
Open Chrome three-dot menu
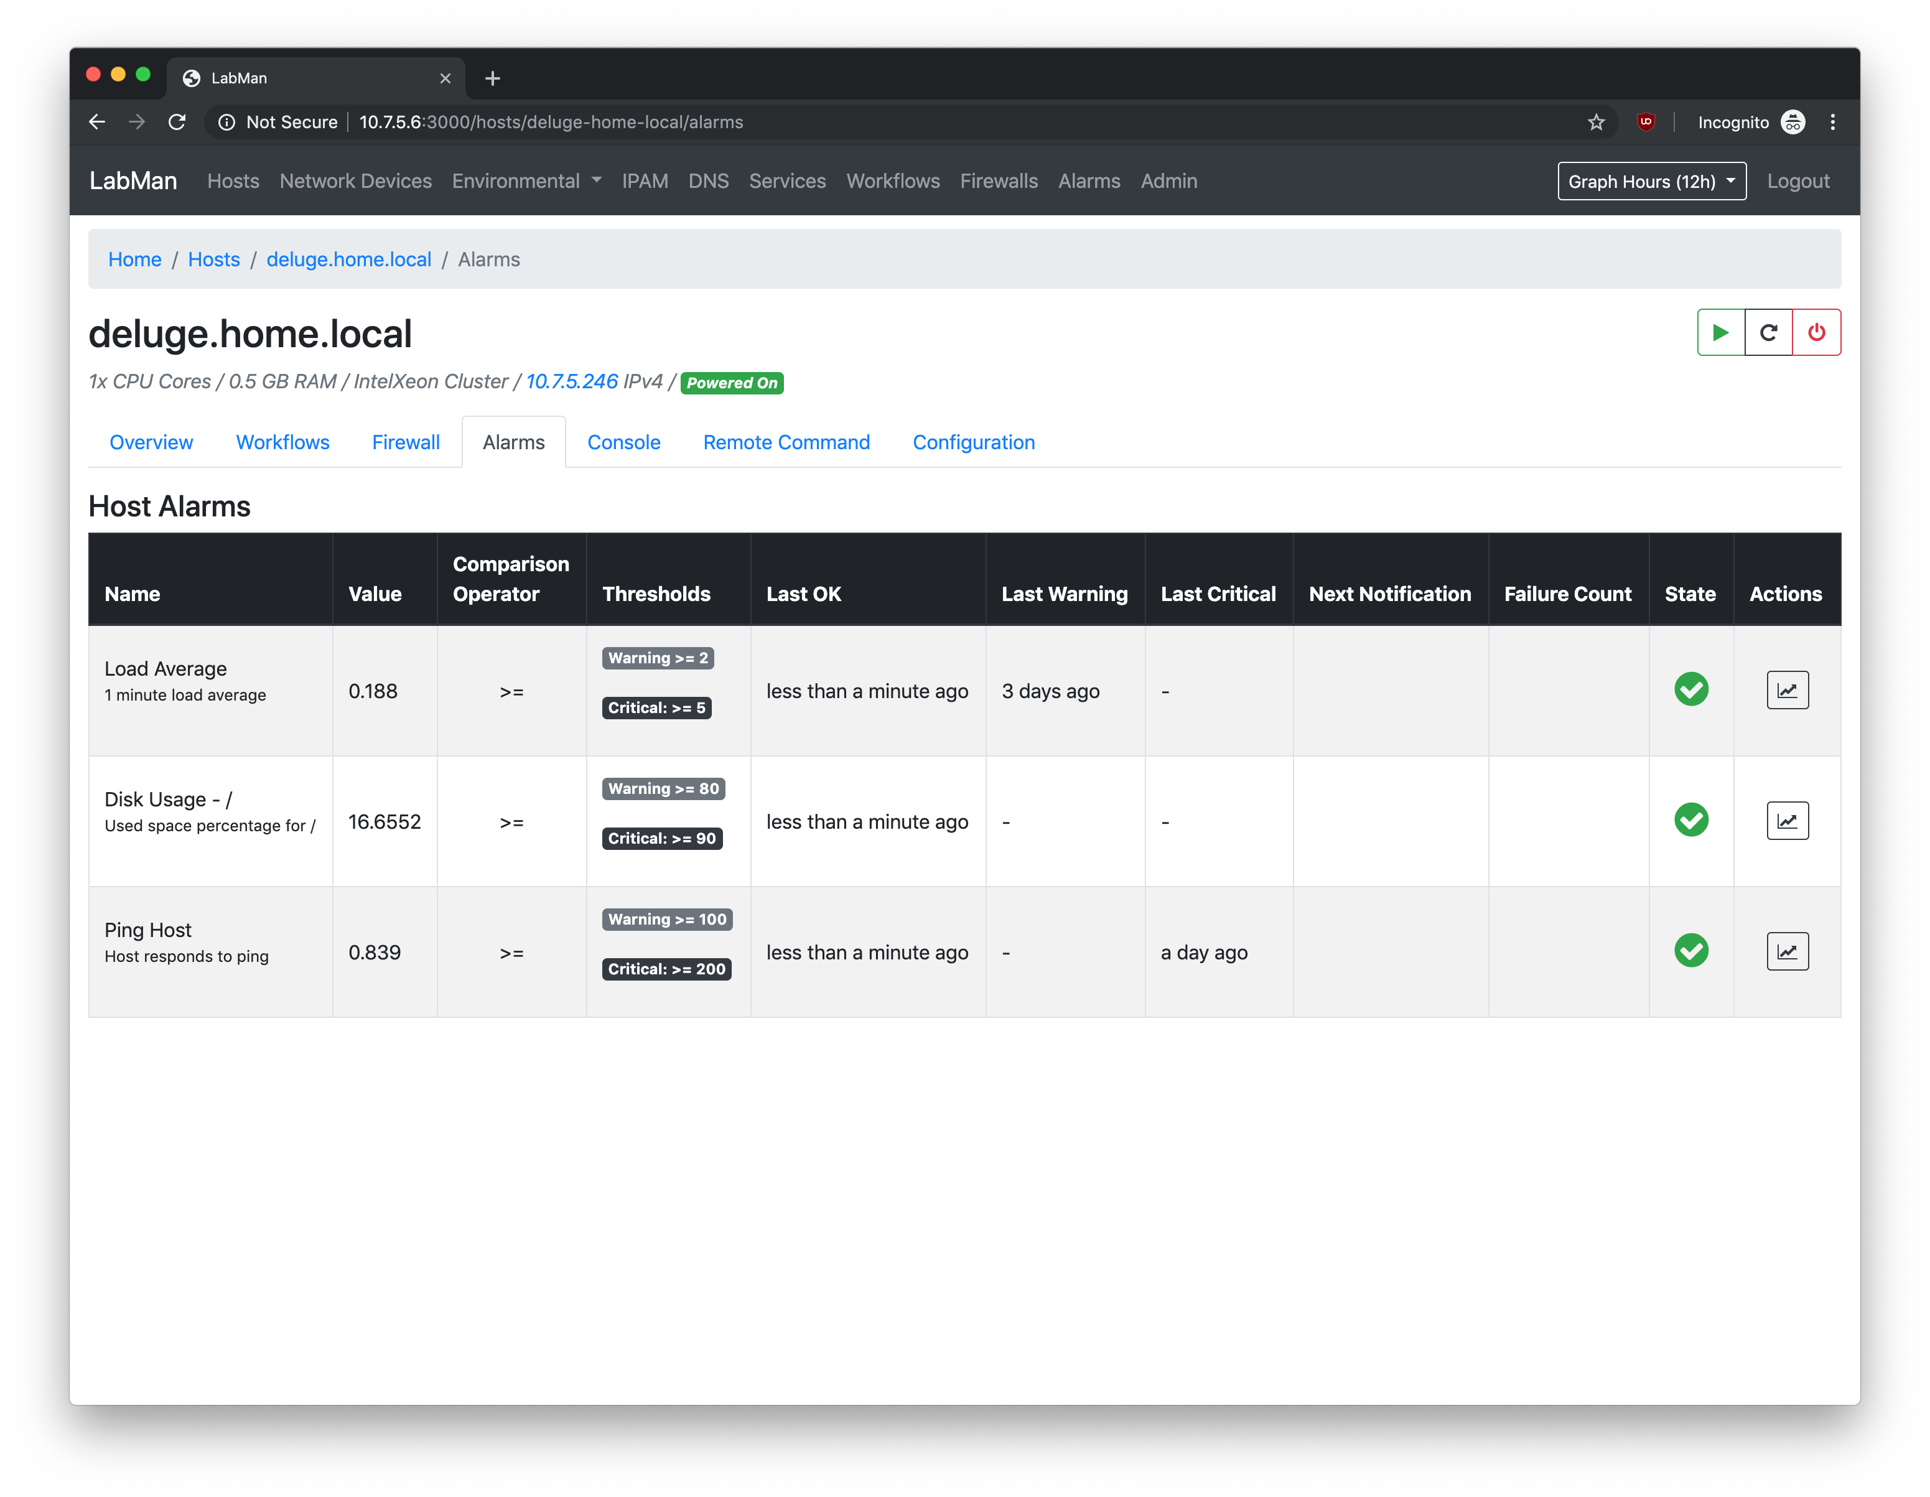pyautogui.click(x=1832, y=122)
